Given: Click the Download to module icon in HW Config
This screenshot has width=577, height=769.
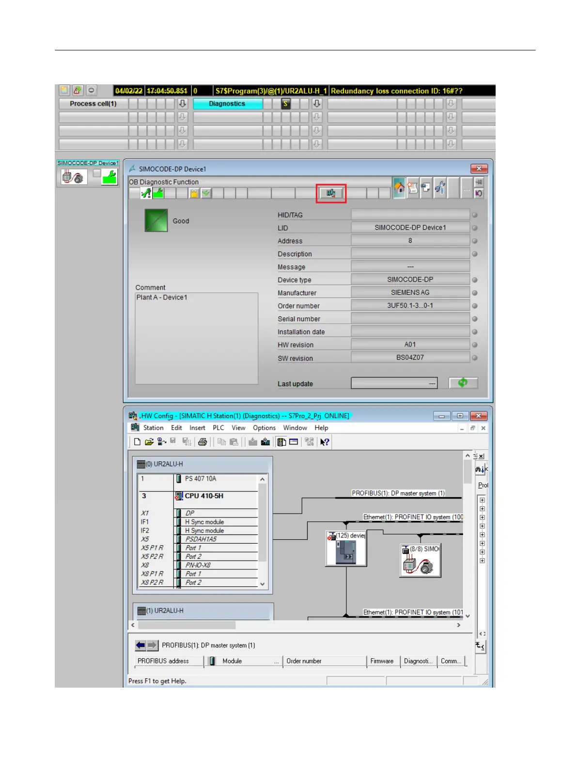Looking at the screenshot, I should pyautogui.click(x=253, y=442).
